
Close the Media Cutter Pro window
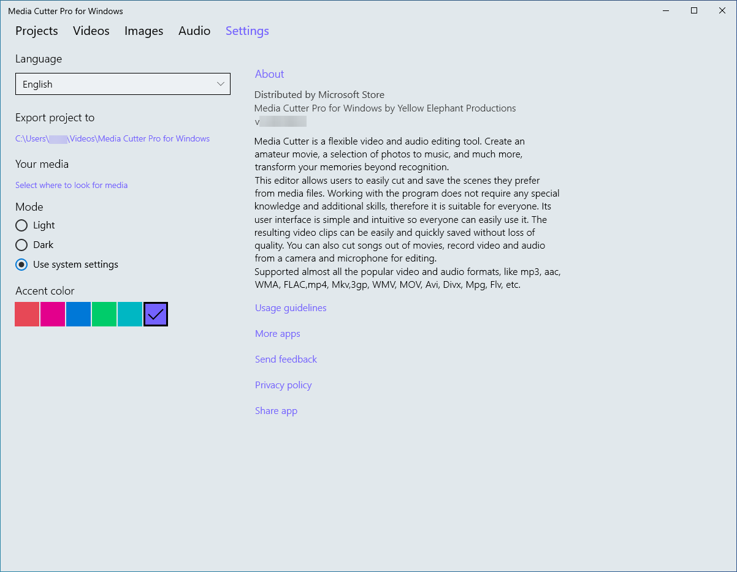click(x=722, y=10)
